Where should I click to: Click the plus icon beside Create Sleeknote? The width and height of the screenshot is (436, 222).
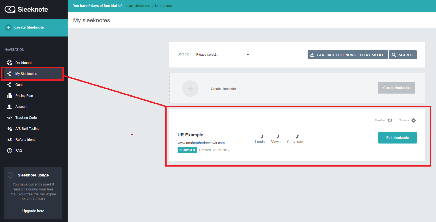tap(8, 27)
